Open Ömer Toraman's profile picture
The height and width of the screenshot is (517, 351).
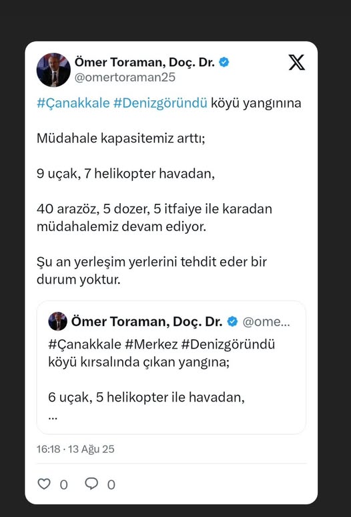click(x=53, y=69)
